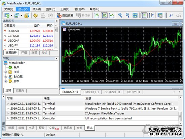Viewport: 185px width, 139px height.
Task: Select the MetaTrader root node in navigator
Action: pyautogui.click(x=14, y=63)
